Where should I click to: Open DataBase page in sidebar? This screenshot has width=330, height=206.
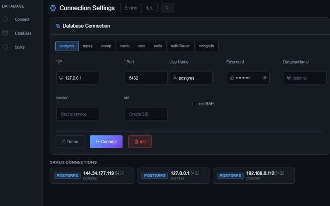pyautogui.click(x=23, y=33)
